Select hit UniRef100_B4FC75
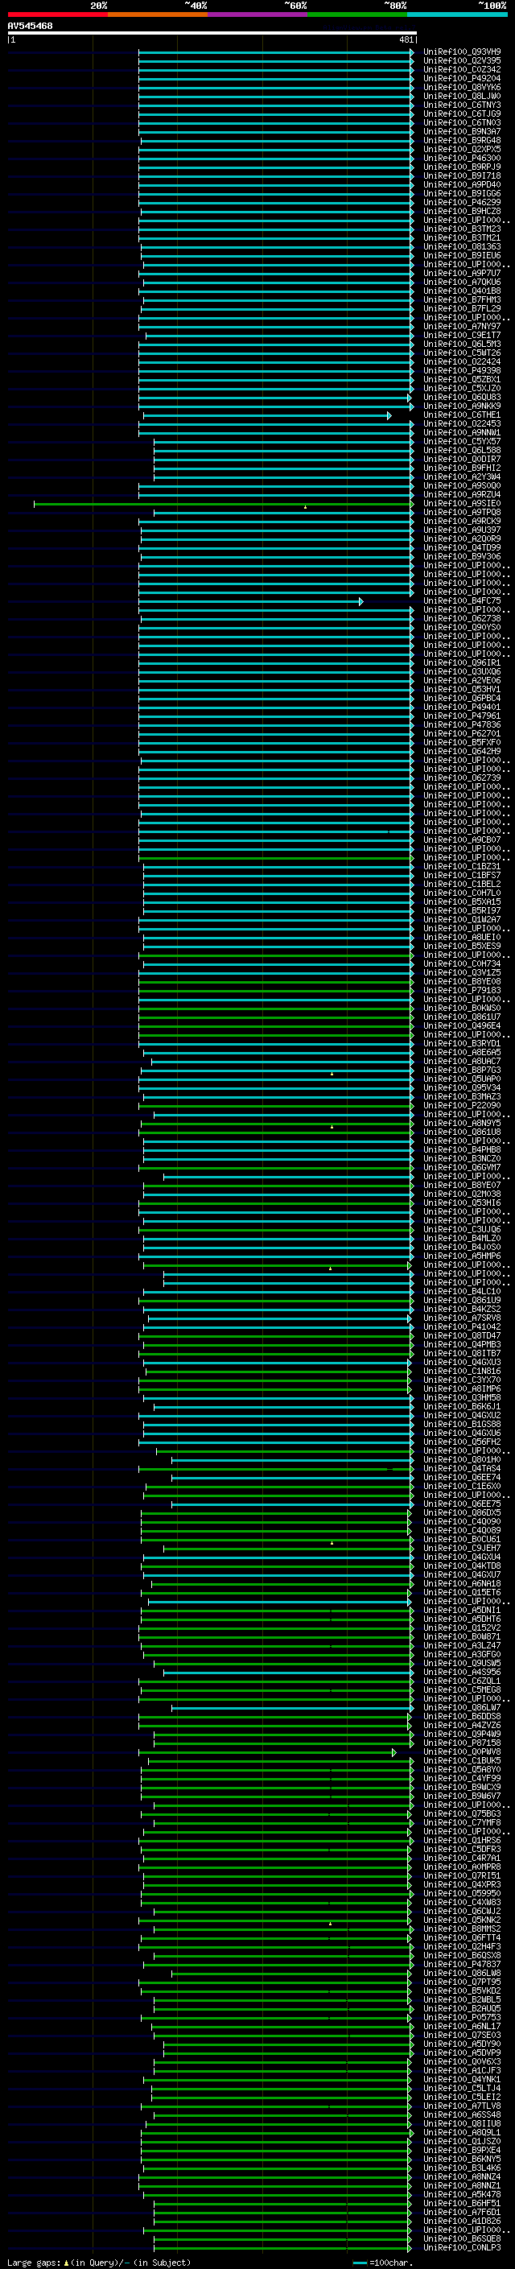This screenshot has width=515, height=2269. (462, 600)
